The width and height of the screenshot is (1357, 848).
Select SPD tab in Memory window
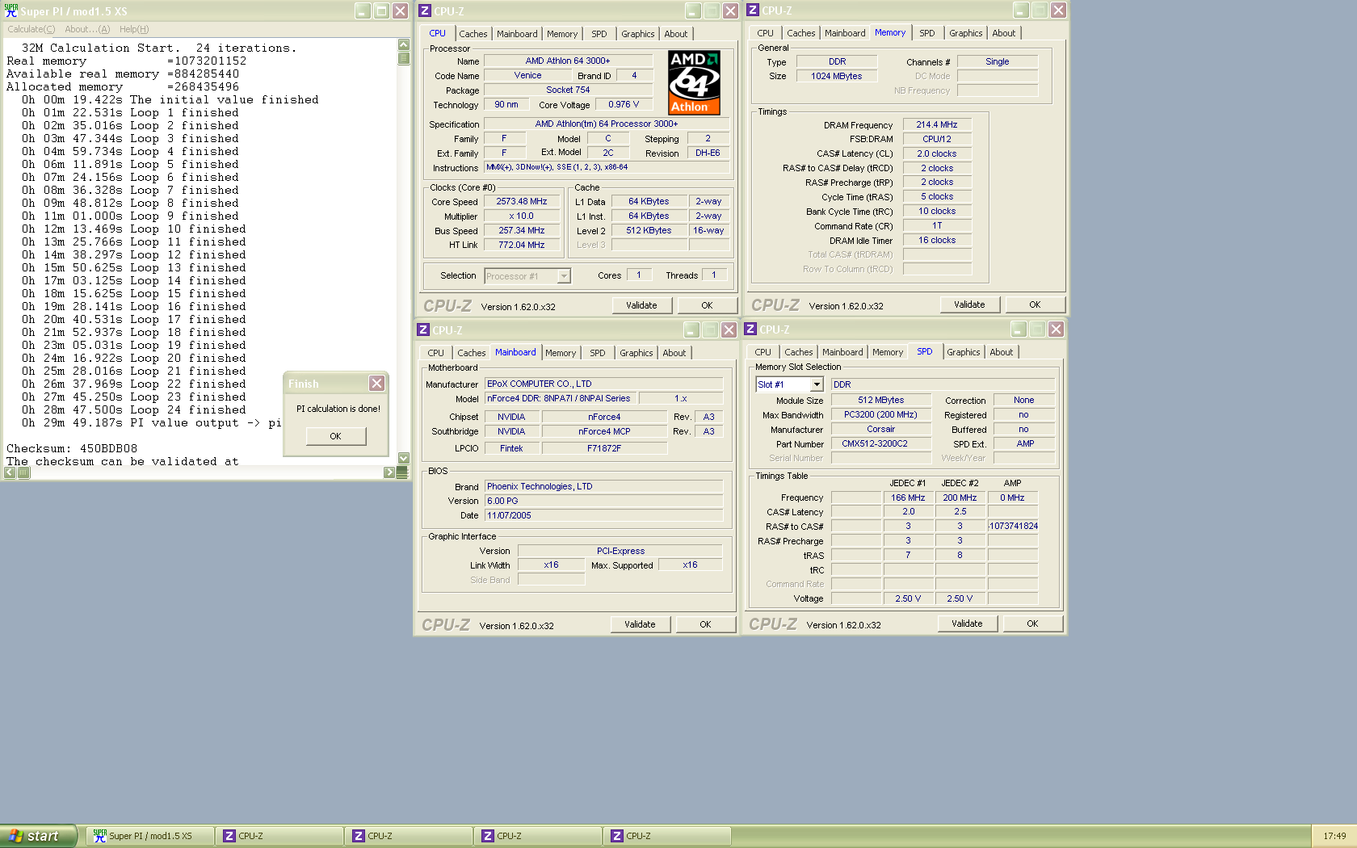(x=927, y=33)
